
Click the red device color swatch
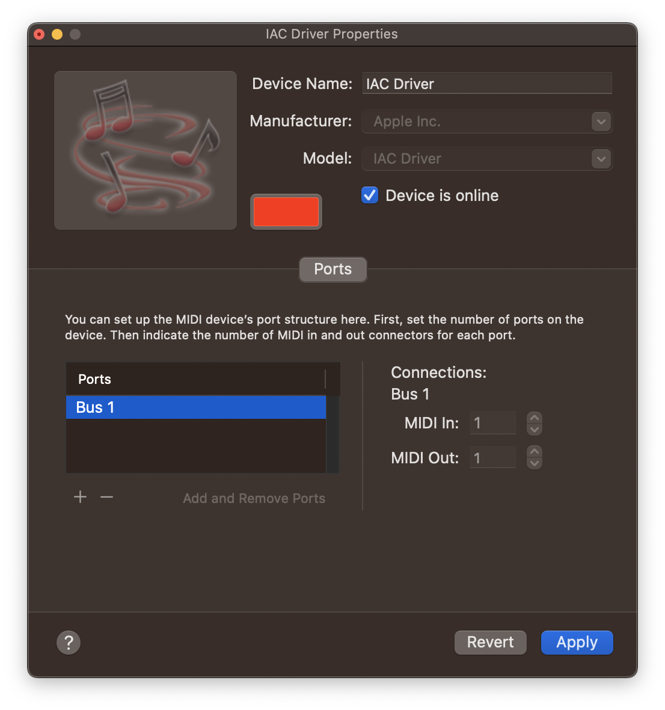(x=286, y=211)
